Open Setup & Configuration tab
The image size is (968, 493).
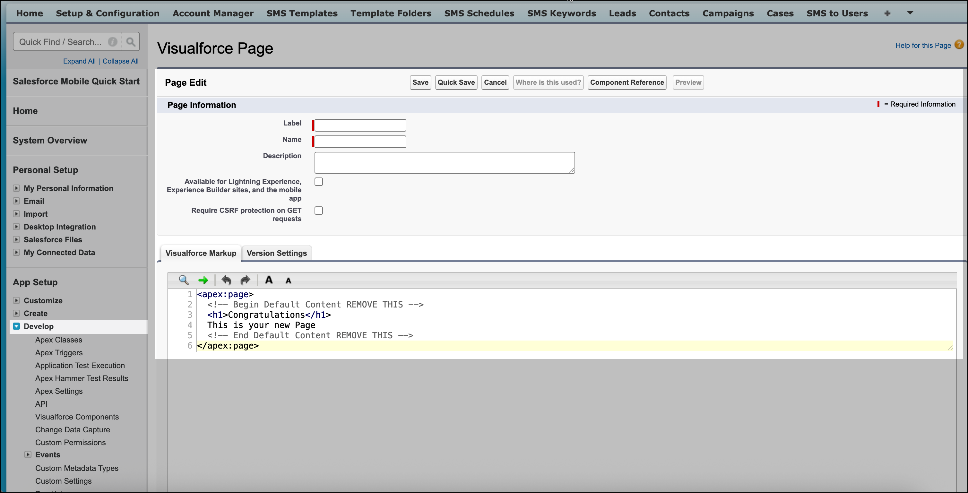[x=108, y=13]
